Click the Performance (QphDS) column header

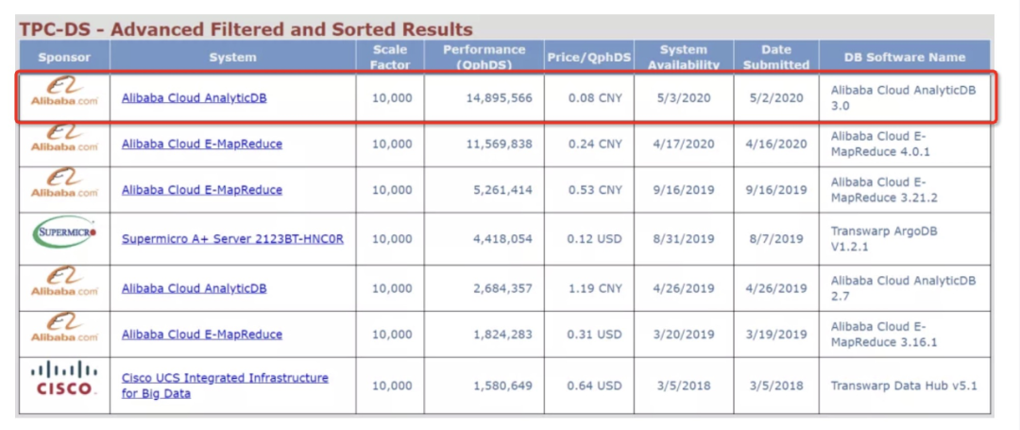pyautogui.click(x=483, y=57)
